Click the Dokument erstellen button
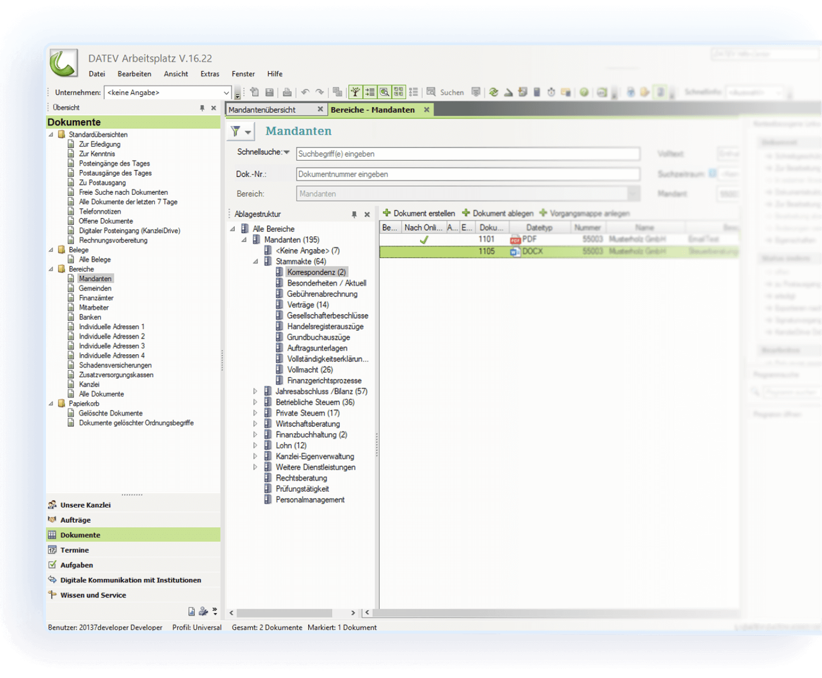822x678 pixels. [419, 213]
